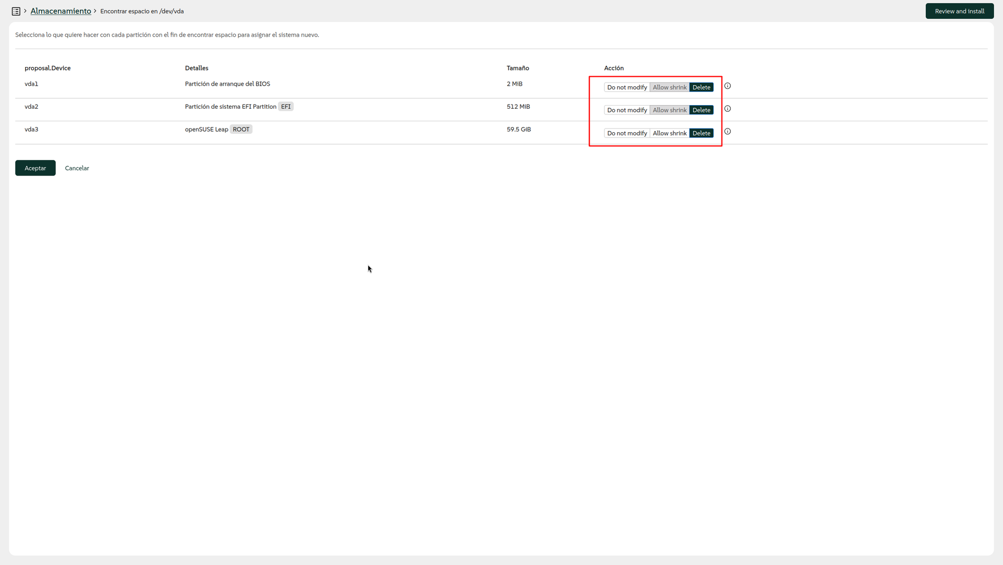Image resolution: width=1003 pixels, height=565 pixels.
Task: Select Do not modify for vda2
Action: point(626,110)
